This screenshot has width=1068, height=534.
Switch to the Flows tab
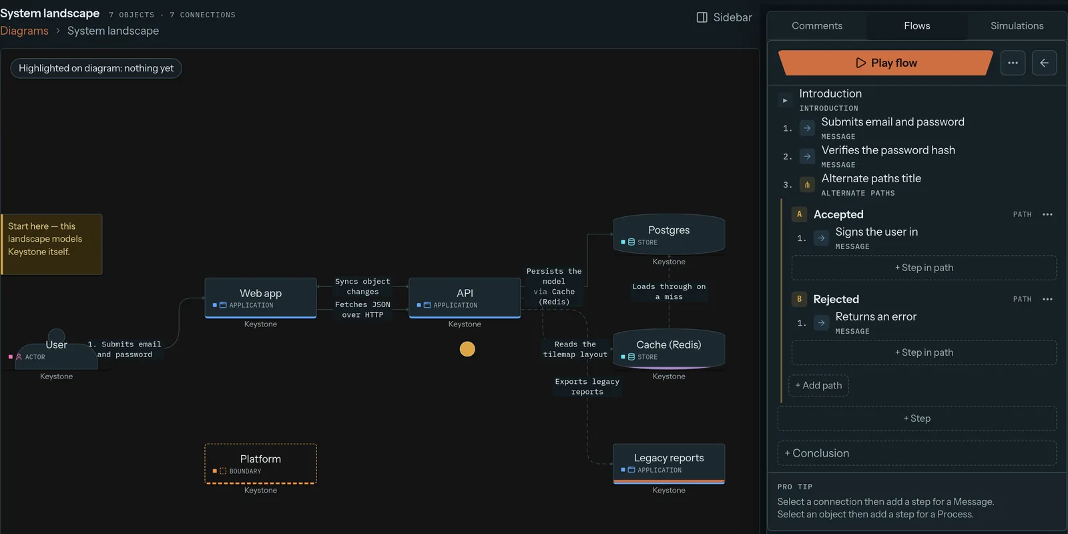tap(917, 26)
